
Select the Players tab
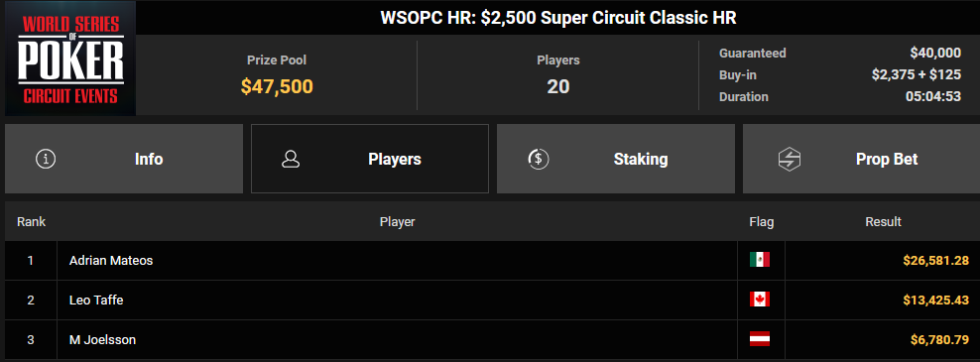coord(370,159)
